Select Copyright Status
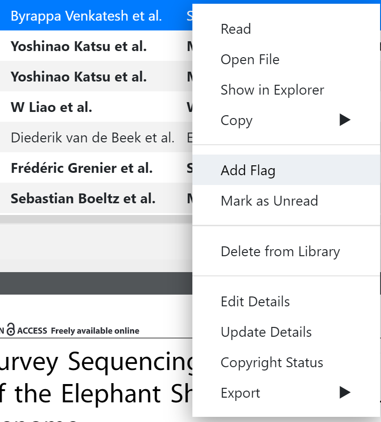 272,363
